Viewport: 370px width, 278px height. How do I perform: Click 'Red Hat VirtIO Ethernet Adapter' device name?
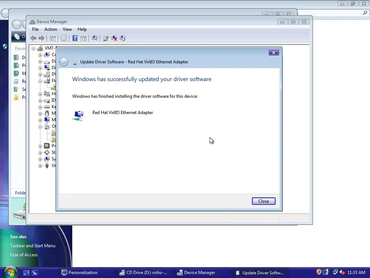123,113
